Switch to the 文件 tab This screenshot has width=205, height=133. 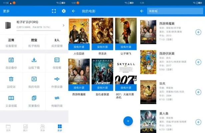[8, 128]
